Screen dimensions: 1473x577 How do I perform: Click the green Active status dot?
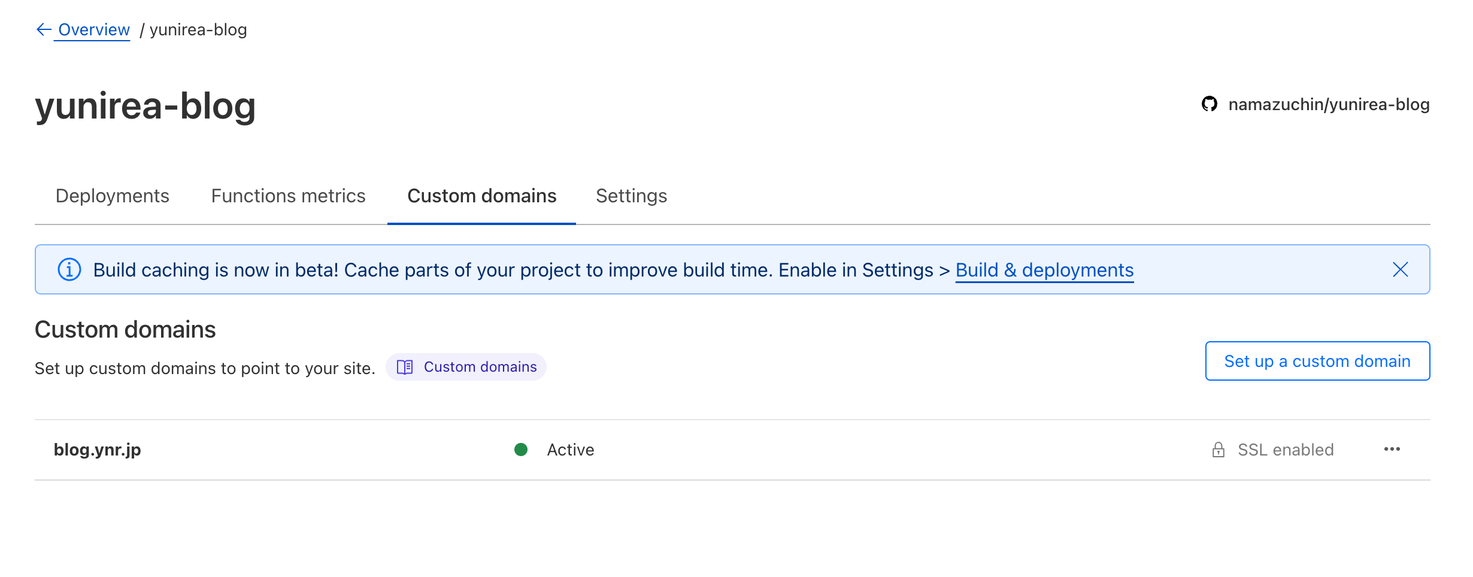[x=521, y=450]
